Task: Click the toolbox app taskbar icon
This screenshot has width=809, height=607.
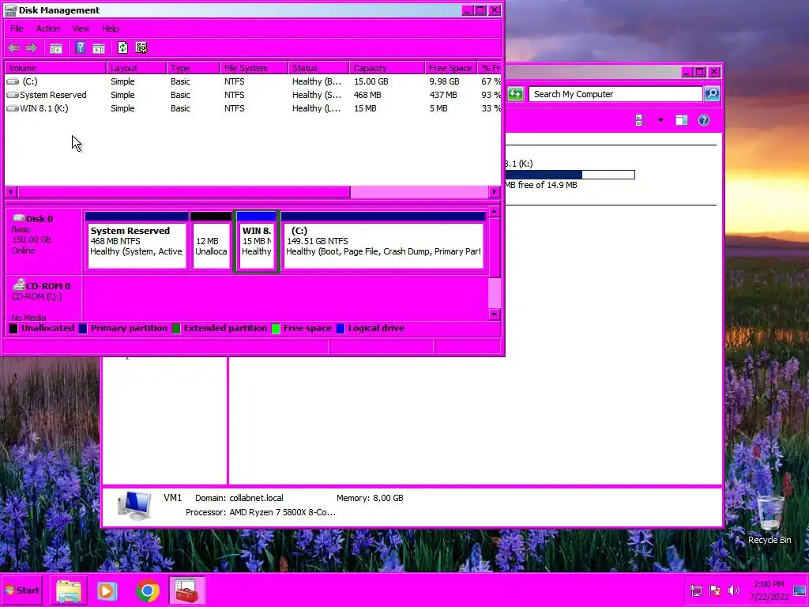Action: [x=186, y=590]
